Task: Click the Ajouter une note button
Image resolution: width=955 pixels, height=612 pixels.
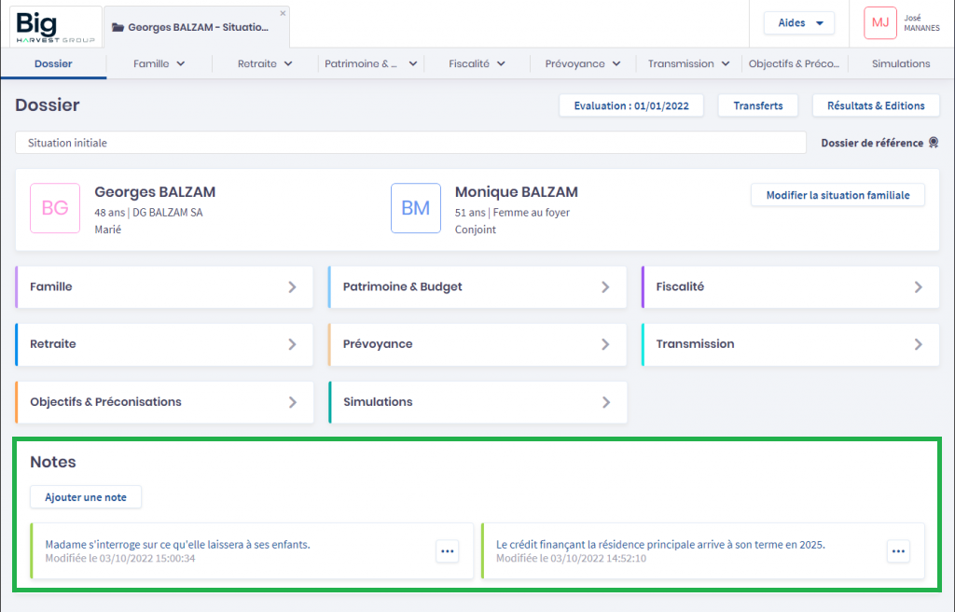Action: tap(86, 497)
